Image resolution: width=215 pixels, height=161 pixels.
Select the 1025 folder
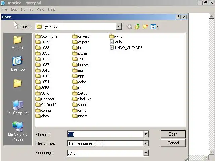42,42
